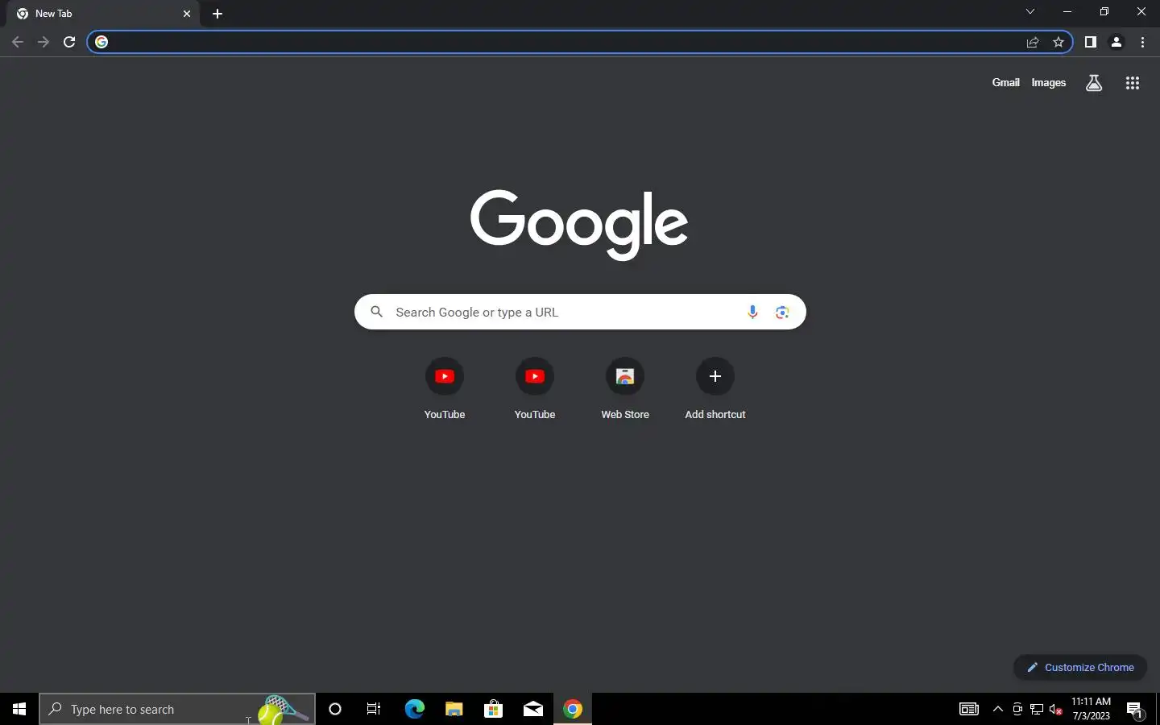Image resolution: width=1160 pixels, height=725 pixels.
Task: Click the muted volume tray icon
Action: 1056,709
